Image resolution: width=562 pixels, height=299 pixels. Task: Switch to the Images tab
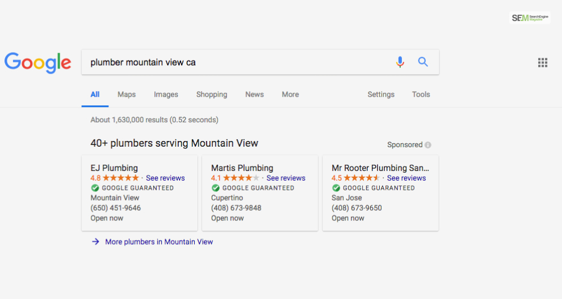pos(166,95)
